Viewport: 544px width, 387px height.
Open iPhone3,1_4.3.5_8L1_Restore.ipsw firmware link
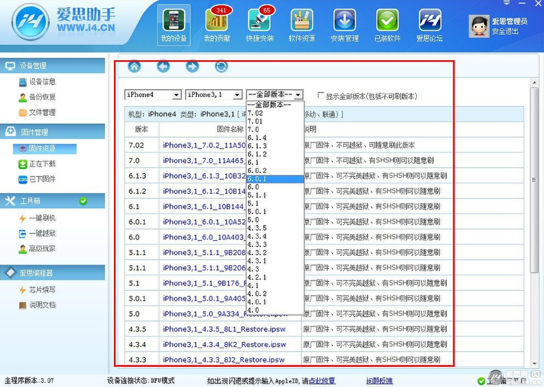pyautogui.click(x=224, y=329)
